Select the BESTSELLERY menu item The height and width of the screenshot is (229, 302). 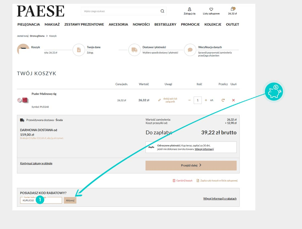165,24
